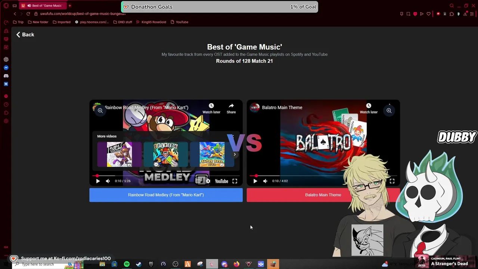
Task: Mute the Balatro Main Theme video
Action: tap(265, 181)
